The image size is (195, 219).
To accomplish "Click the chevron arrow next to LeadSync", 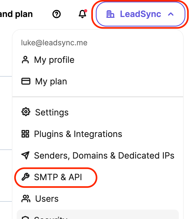I will pyautogui.click(x=171, y=14).
